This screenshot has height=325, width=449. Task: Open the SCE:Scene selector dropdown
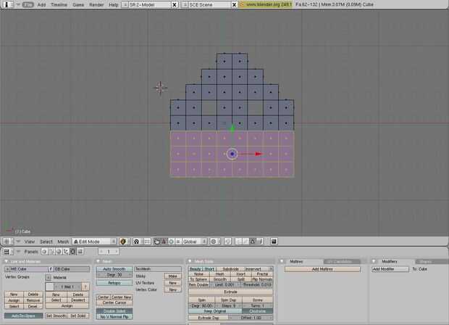pyautogui.click(x=185, y=5)
